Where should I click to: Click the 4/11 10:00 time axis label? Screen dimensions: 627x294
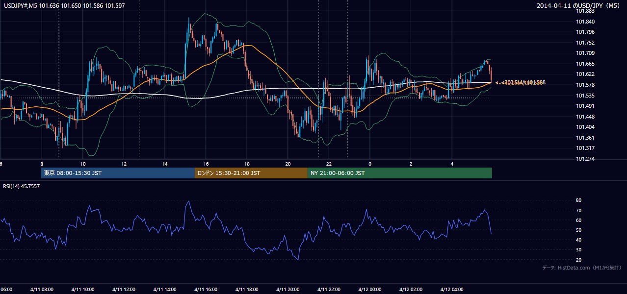(x=83, y=290)
